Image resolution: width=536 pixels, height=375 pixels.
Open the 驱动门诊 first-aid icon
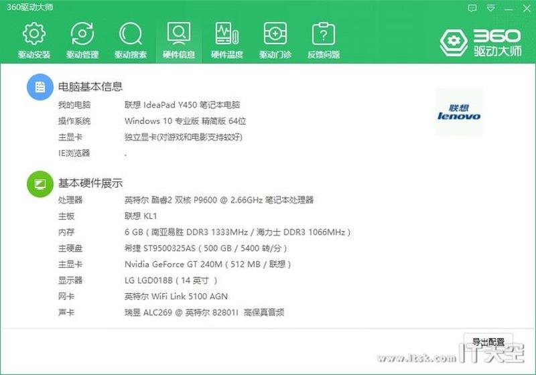(275, 33)
